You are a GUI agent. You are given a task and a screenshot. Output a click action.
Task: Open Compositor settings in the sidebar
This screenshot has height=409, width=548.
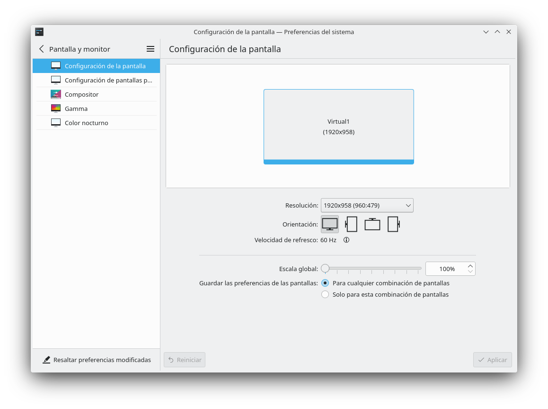point(81,94)
